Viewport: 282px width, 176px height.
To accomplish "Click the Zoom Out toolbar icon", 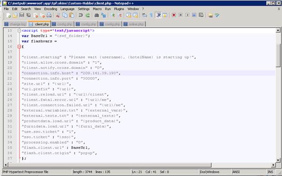I will click(119, 15).
